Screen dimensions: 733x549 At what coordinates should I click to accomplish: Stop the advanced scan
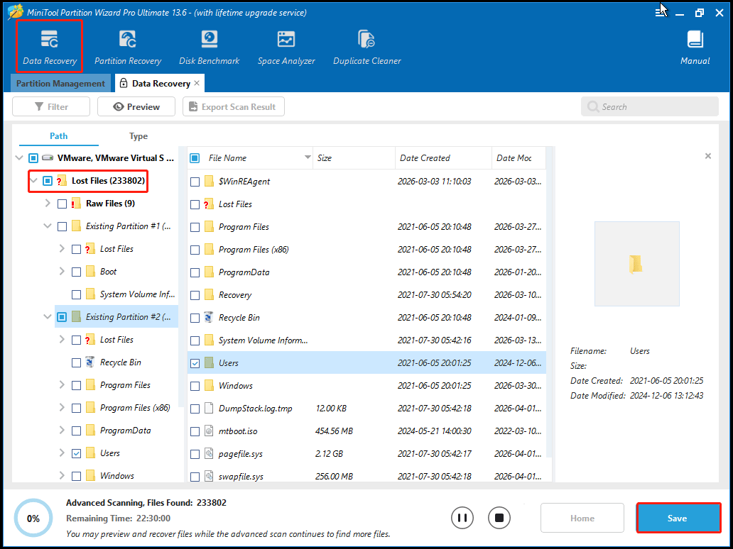tap(499, 518)
